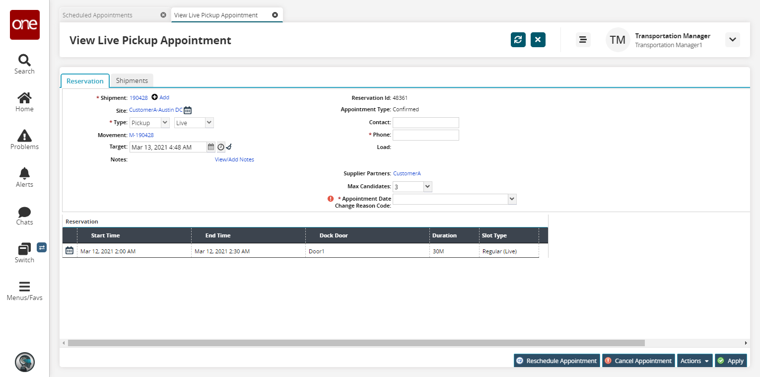This screenshot has height=377, width=760.
Task: Click the scrollbar left arrow
Action: [x=63, y=343]
